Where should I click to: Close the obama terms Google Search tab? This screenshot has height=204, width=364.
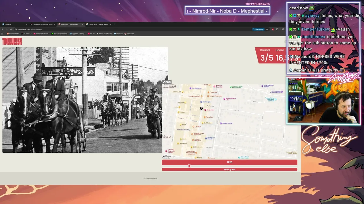(x=111, y=24)
